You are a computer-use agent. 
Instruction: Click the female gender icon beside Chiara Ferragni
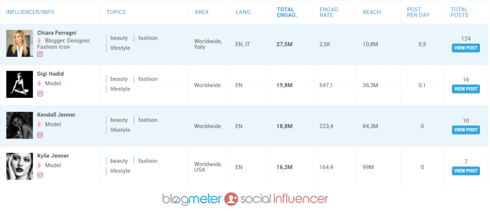[x=40, y=41]
